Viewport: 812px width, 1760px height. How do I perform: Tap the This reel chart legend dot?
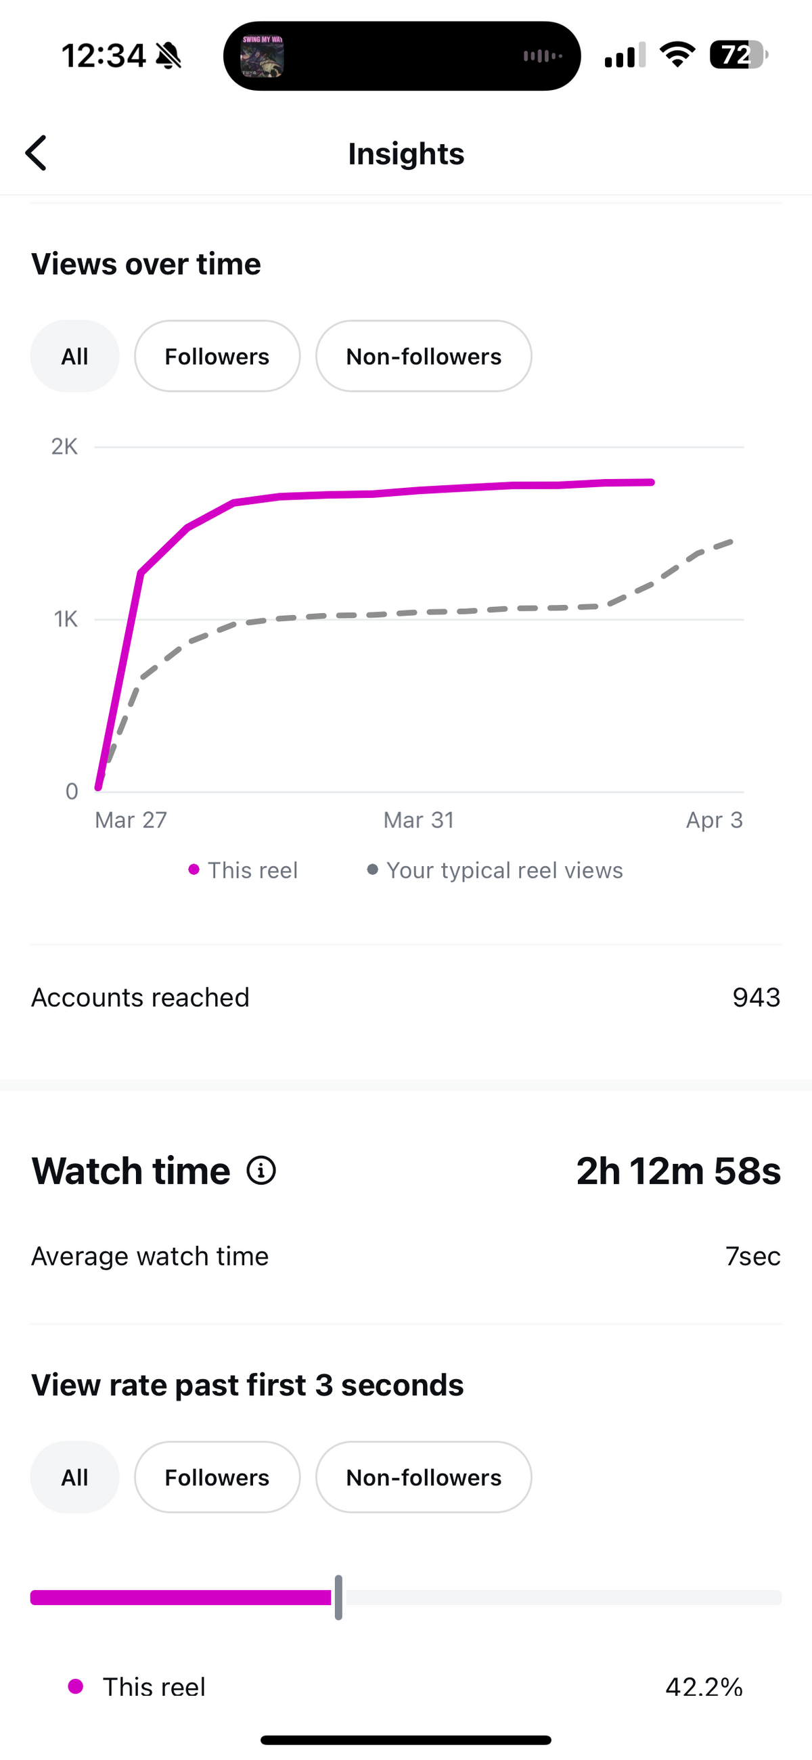(194, 870)
